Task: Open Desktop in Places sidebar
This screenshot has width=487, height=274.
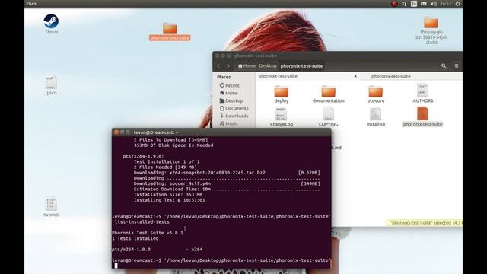Action: point(231,100)
